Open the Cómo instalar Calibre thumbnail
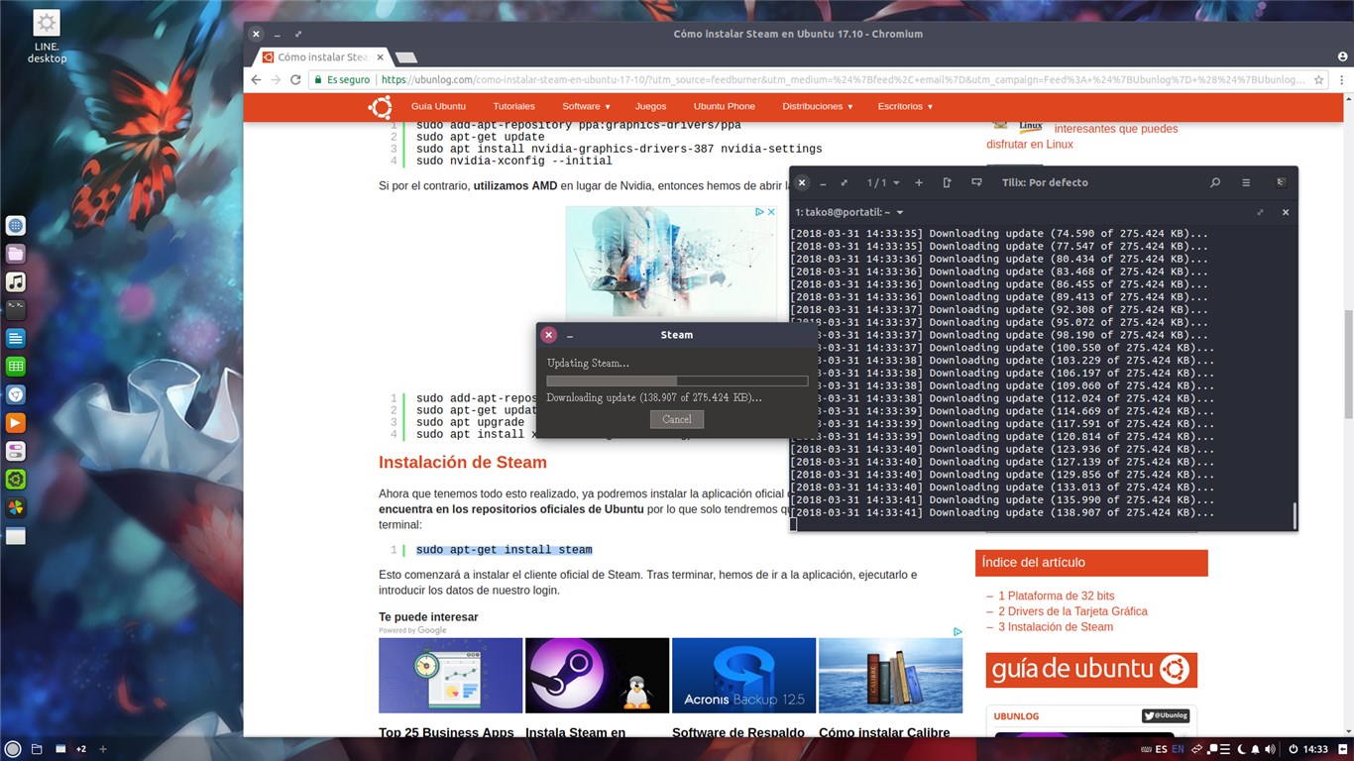The width and height of the screenshot is (1354, 761). coord(890,675)
